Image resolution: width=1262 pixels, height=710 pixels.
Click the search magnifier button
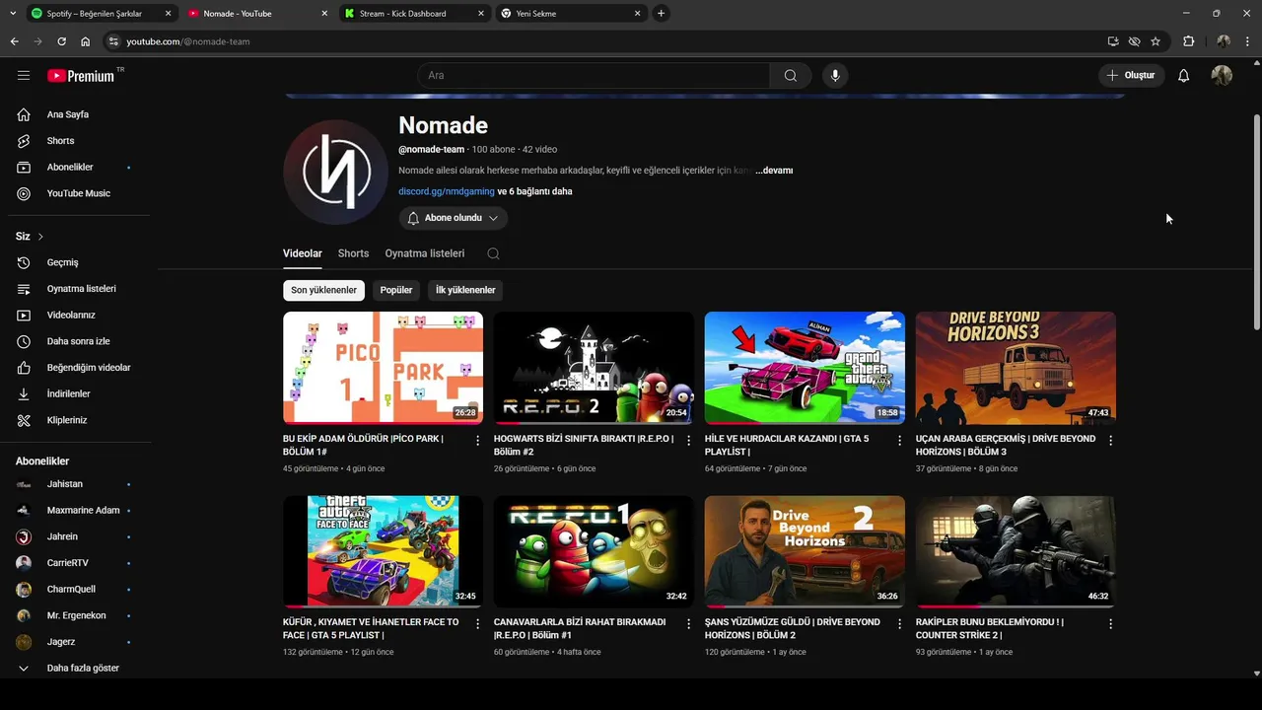791,76
